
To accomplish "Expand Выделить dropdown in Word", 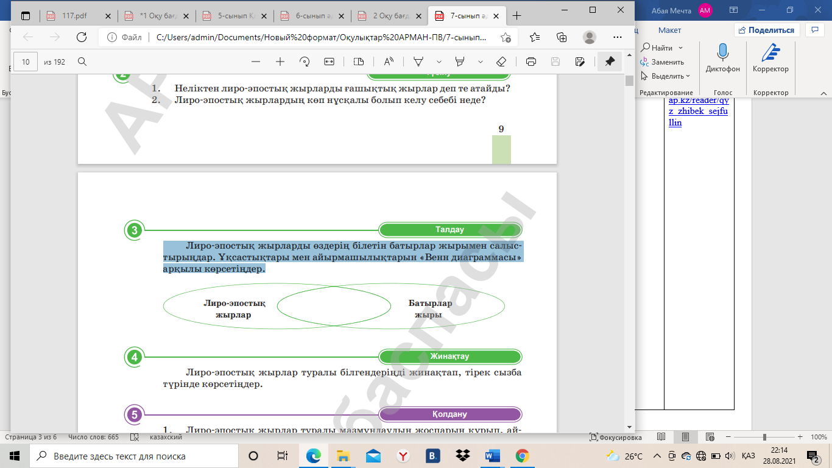I will (x=688, y=76).
